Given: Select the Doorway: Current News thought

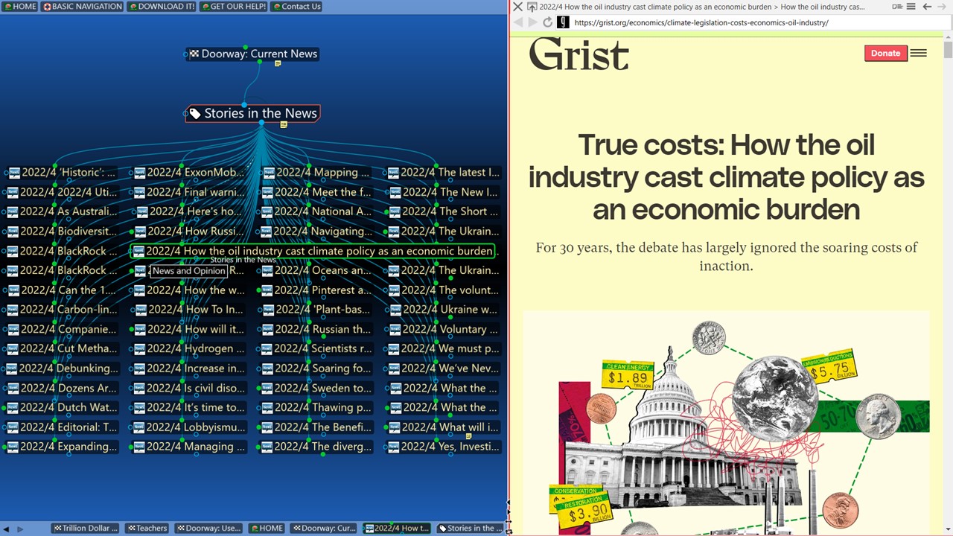Looking at the screenshot, I should (x=253, y=54).
